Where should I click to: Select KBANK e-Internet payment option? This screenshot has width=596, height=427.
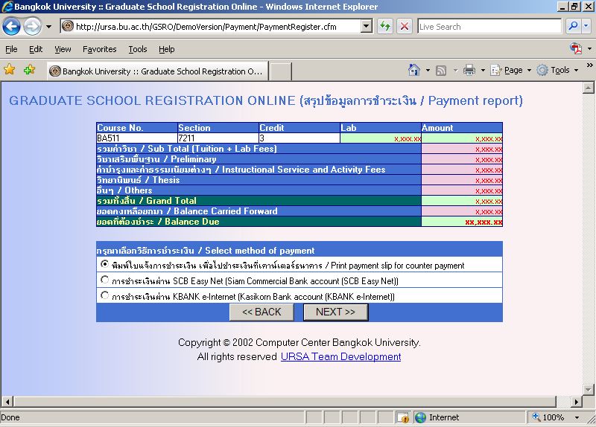click(104, 295)
